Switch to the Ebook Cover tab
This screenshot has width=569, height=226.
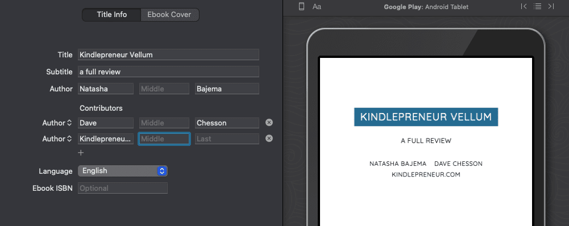tap(169, 15)
